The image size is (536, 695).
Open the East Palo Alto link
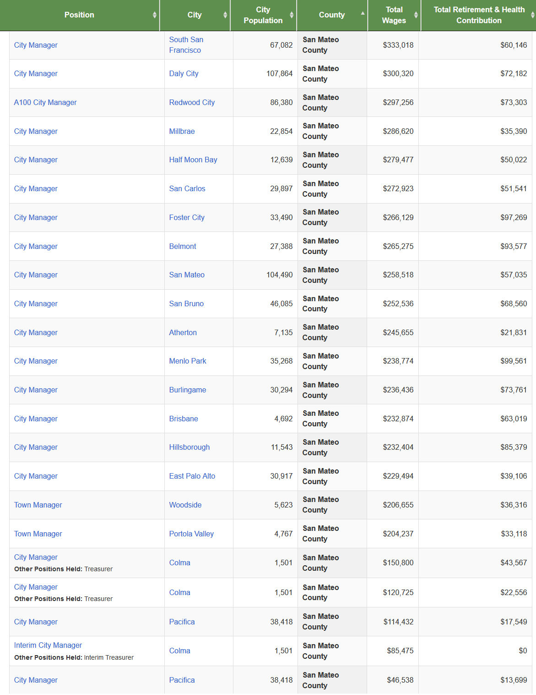click(x=192, y=476)
